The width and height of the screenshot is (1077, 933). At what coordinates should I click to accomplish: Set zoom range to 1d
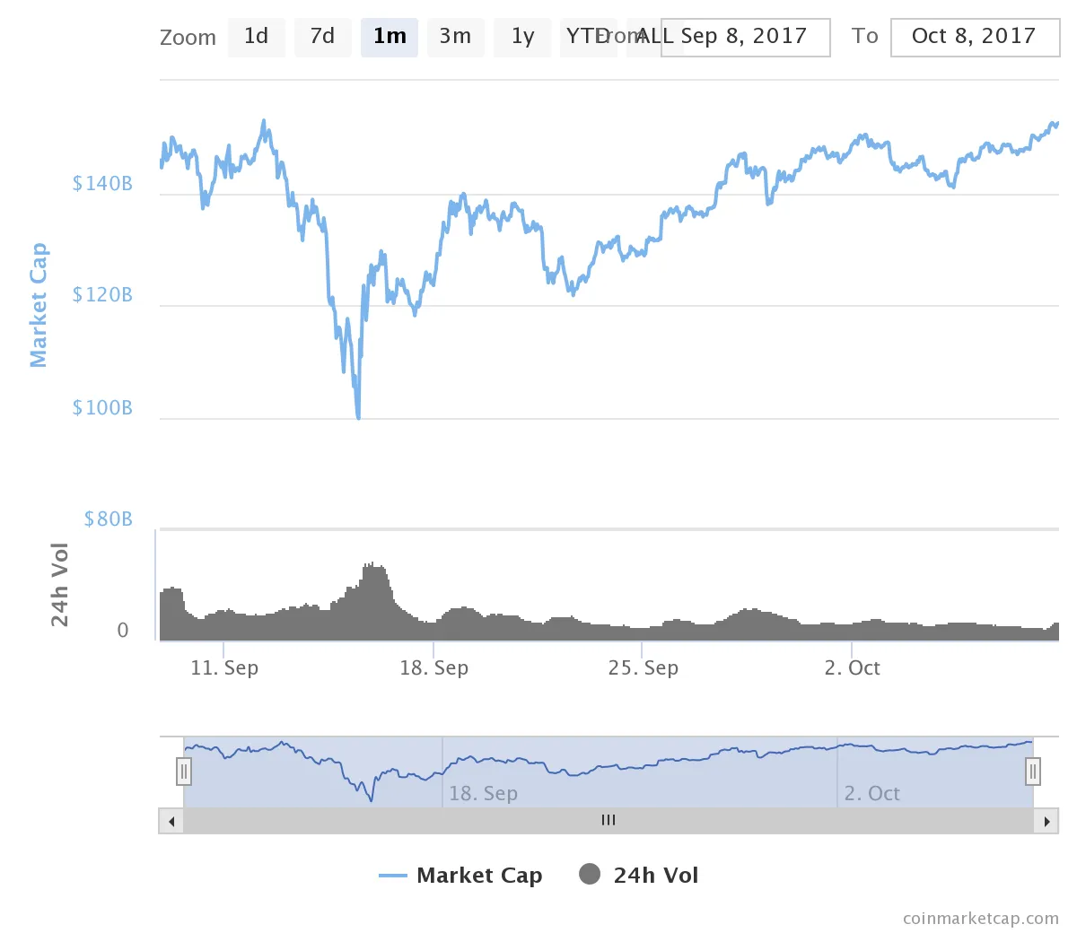coord(257,37)
